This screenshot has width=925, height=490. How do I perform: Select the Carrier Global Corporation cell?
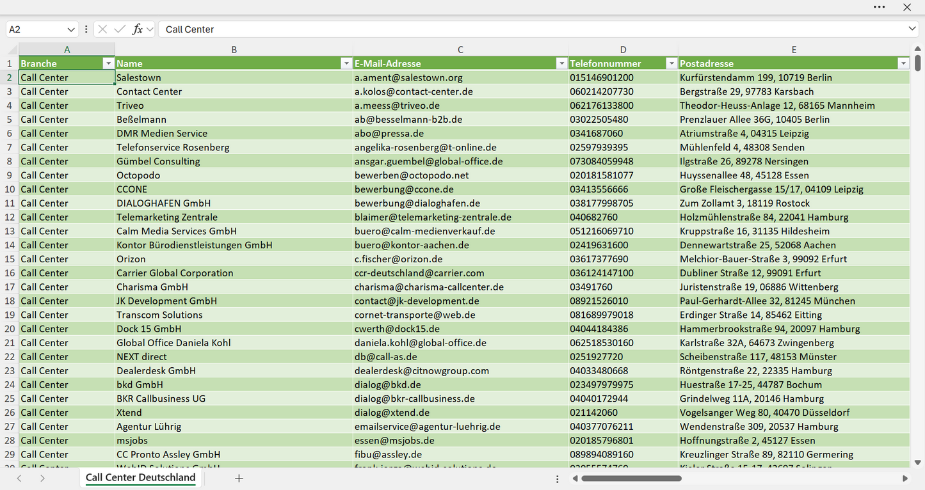click(234, 273)
